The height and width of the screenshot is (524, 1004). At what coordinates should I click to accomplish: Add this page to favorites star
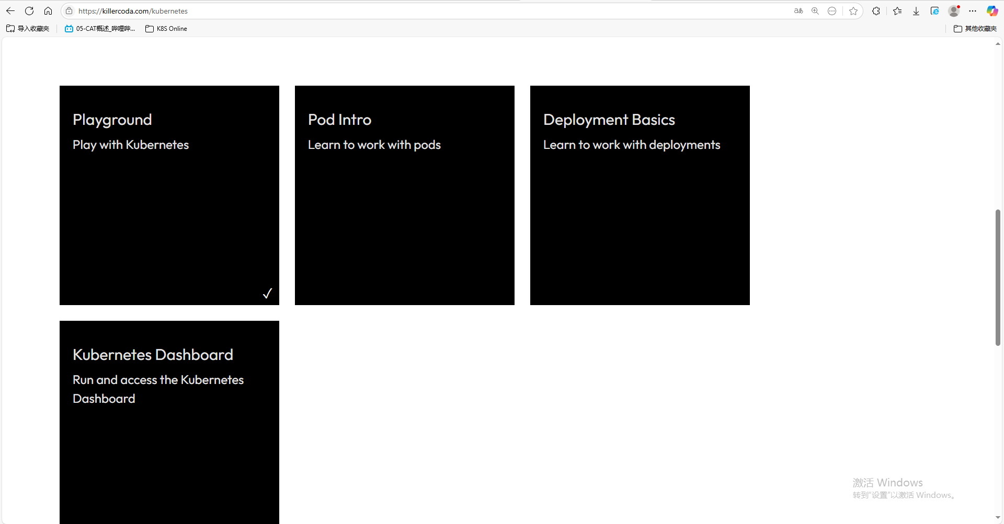[853, 11]
